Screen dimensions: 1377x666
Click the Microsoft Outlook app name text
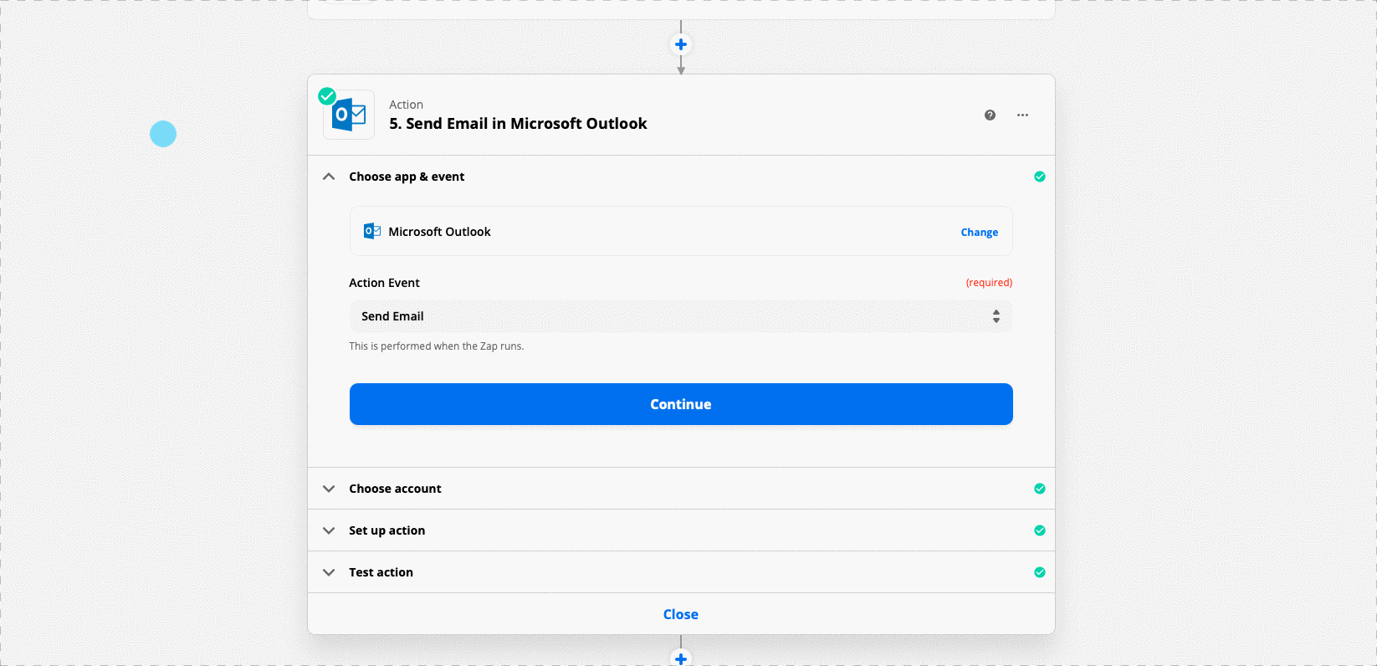pos(439,232)
